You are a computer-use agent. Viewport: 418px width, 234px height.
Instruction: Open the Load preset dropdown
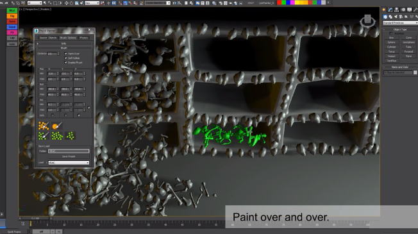[69, 163]
